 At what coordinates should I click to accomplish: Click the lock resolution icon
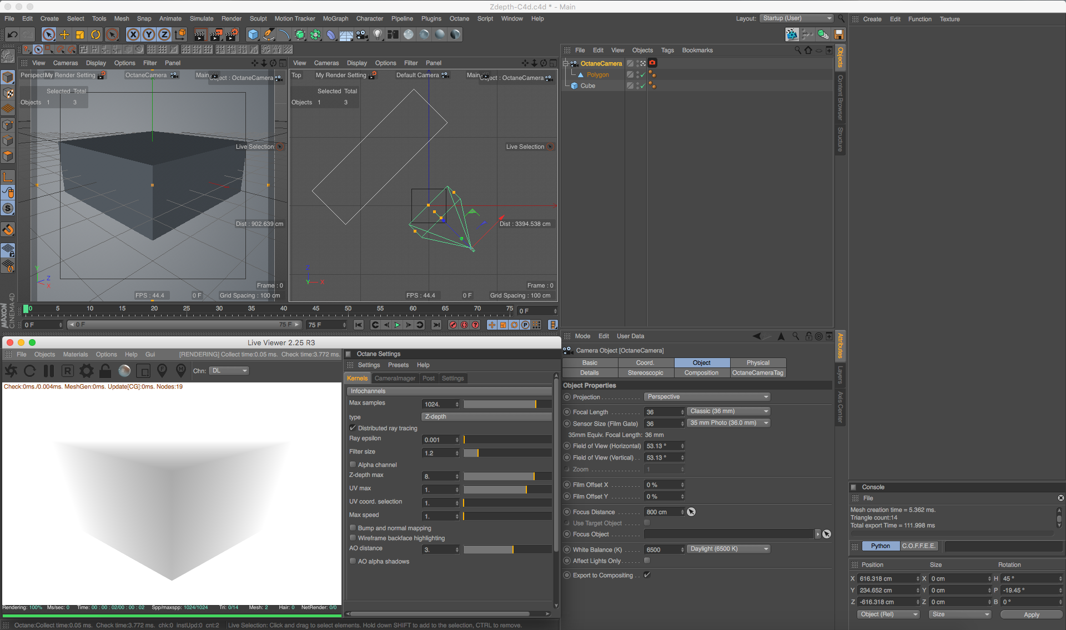[105, 371]
